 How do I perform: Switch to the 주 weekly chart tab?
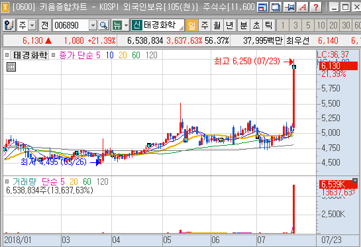coord(204,25)
